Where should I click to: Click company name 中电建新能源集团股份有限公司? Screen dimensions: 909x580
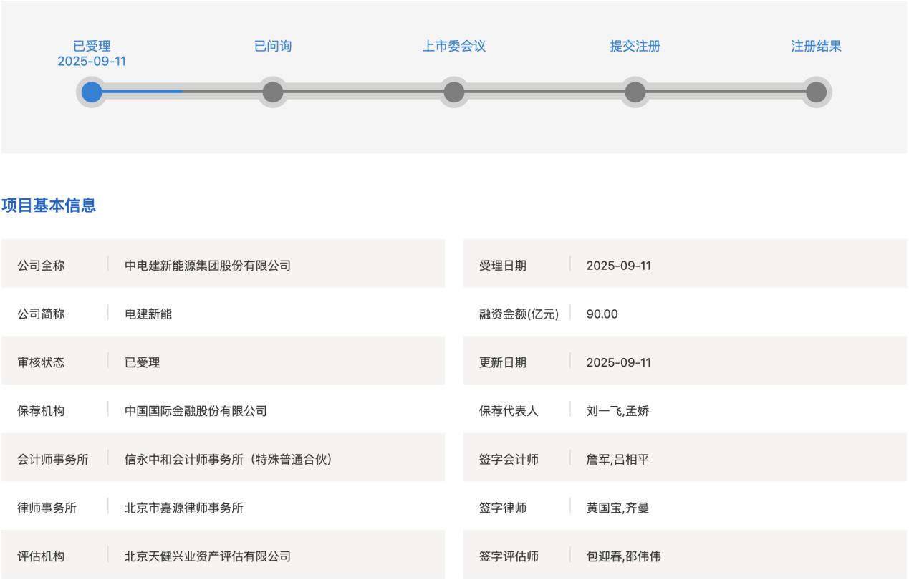208,266
